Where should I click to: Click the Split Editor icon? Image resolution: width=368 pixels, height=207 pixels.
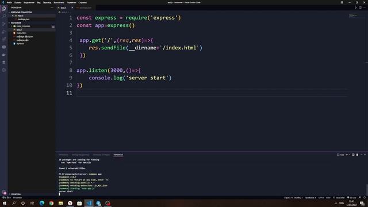point(361,7)
